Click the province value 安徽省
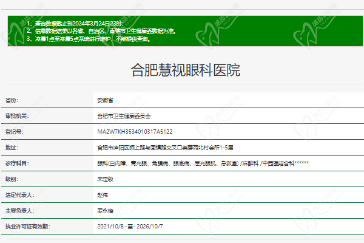364x243 pixels. pos(105,100)
